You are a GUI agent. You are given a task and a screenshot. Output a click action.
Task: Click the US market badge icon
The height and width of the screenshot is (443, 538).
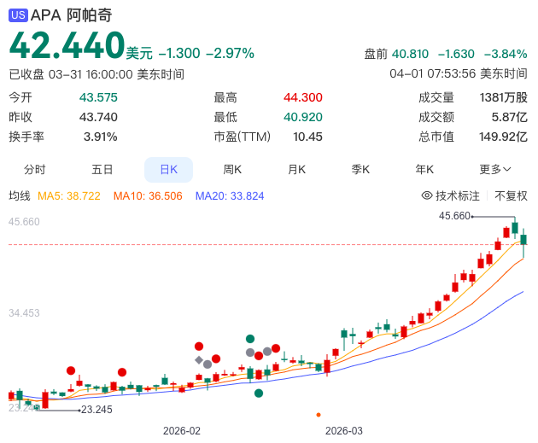18,15
